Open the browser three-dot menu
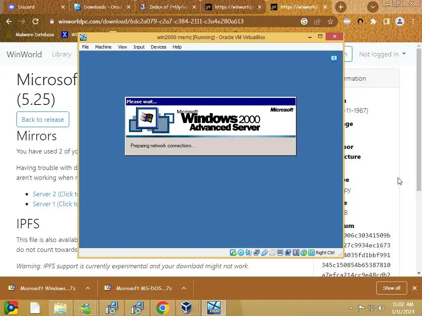Screen dimensions: 422x316 (413, 21)
